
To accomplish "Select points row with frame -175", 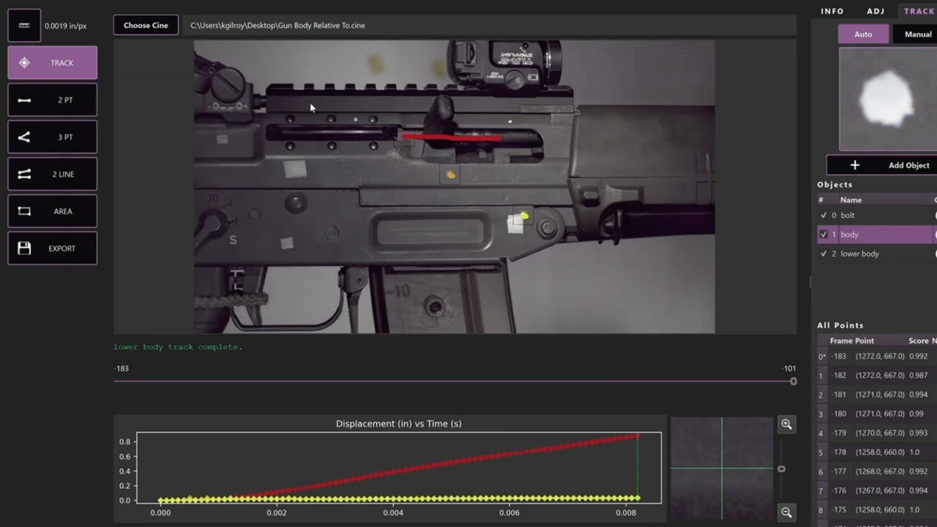I will pyautogui.click(x=877, y=509).
